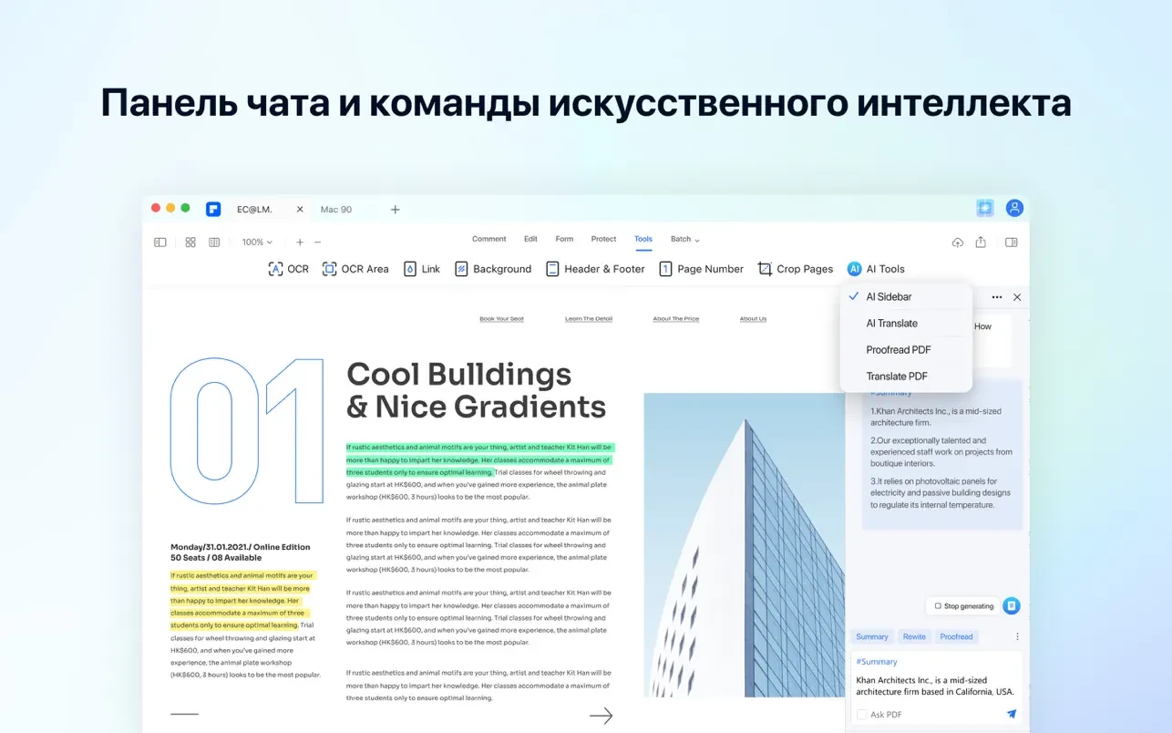The height and width of the screenshot is (733, 1172).
Task: Click the send arrow in AI chat
Action: pyautogui.click(x=1011, y=714)
